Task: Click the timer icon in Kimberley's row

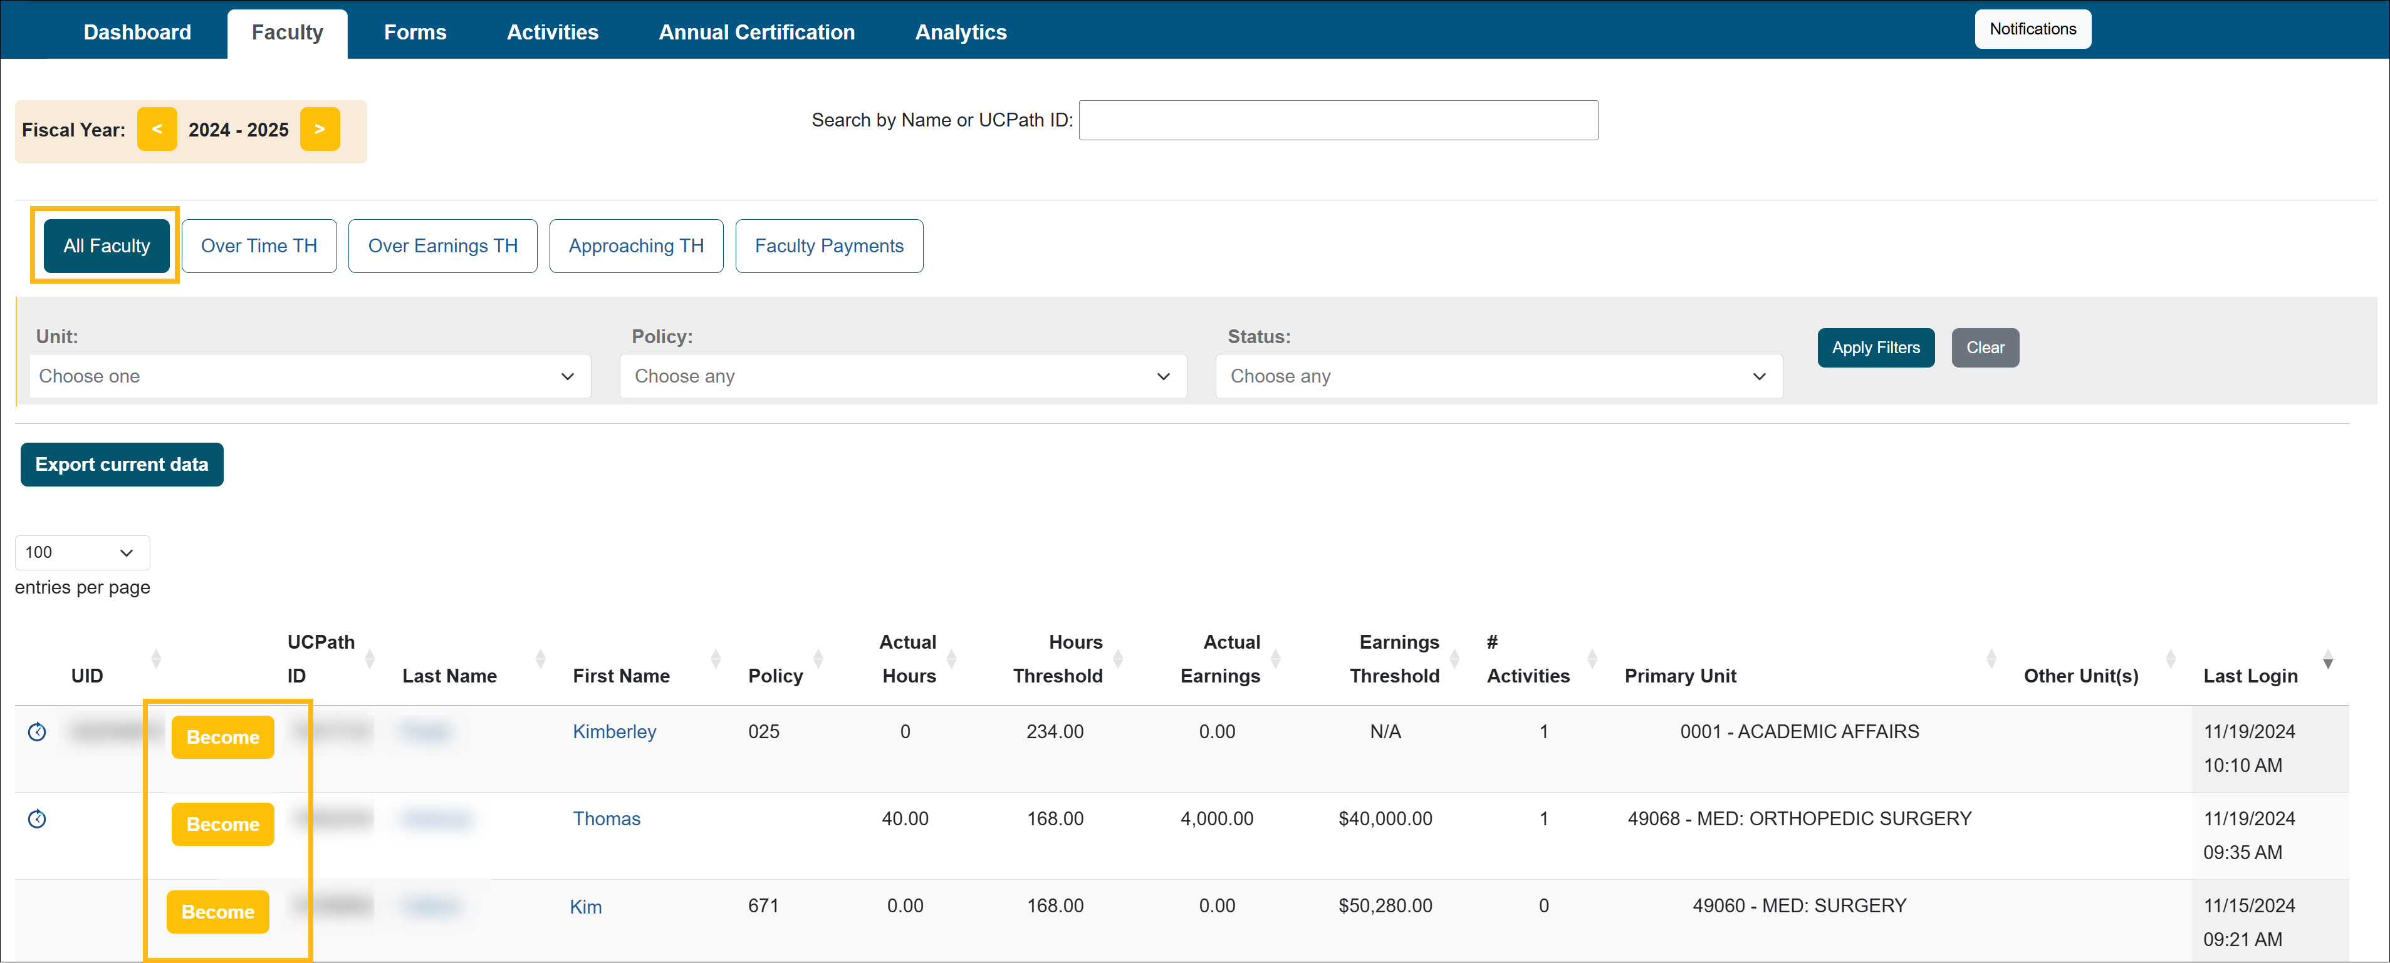Action: (x=37, y=732)
